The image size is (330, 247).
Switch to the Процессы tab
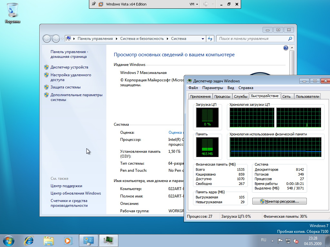pyautogui.click(x=222, y=96)
